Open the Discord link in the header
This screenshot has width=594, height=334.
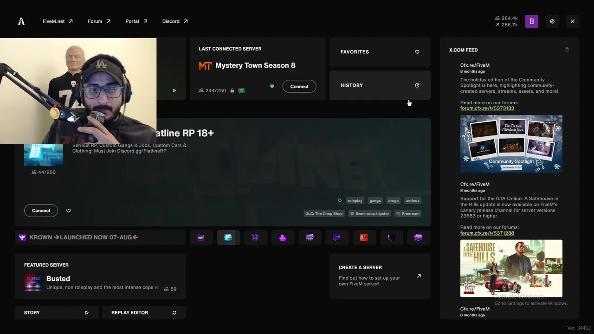pyautogui.click(x=175, y=21)
